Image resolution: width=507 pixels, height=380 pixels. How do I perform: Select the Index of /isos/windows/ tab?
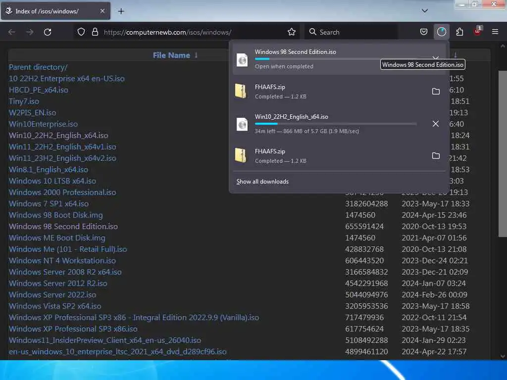55,11
